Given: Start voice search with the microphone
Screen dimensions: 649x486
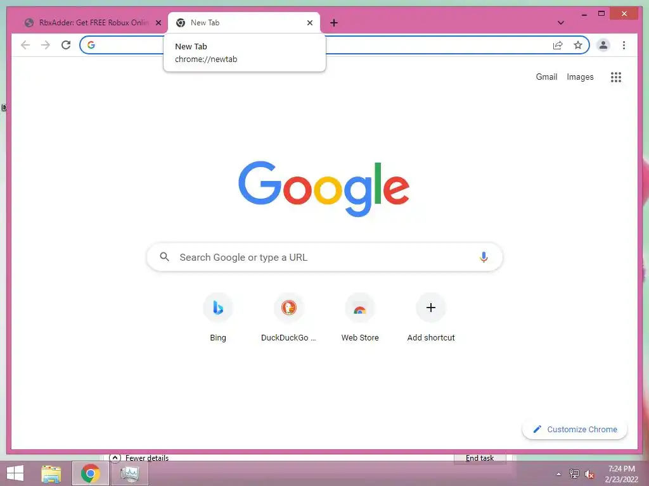Looking at the screenshot, I should pos(484,257).
